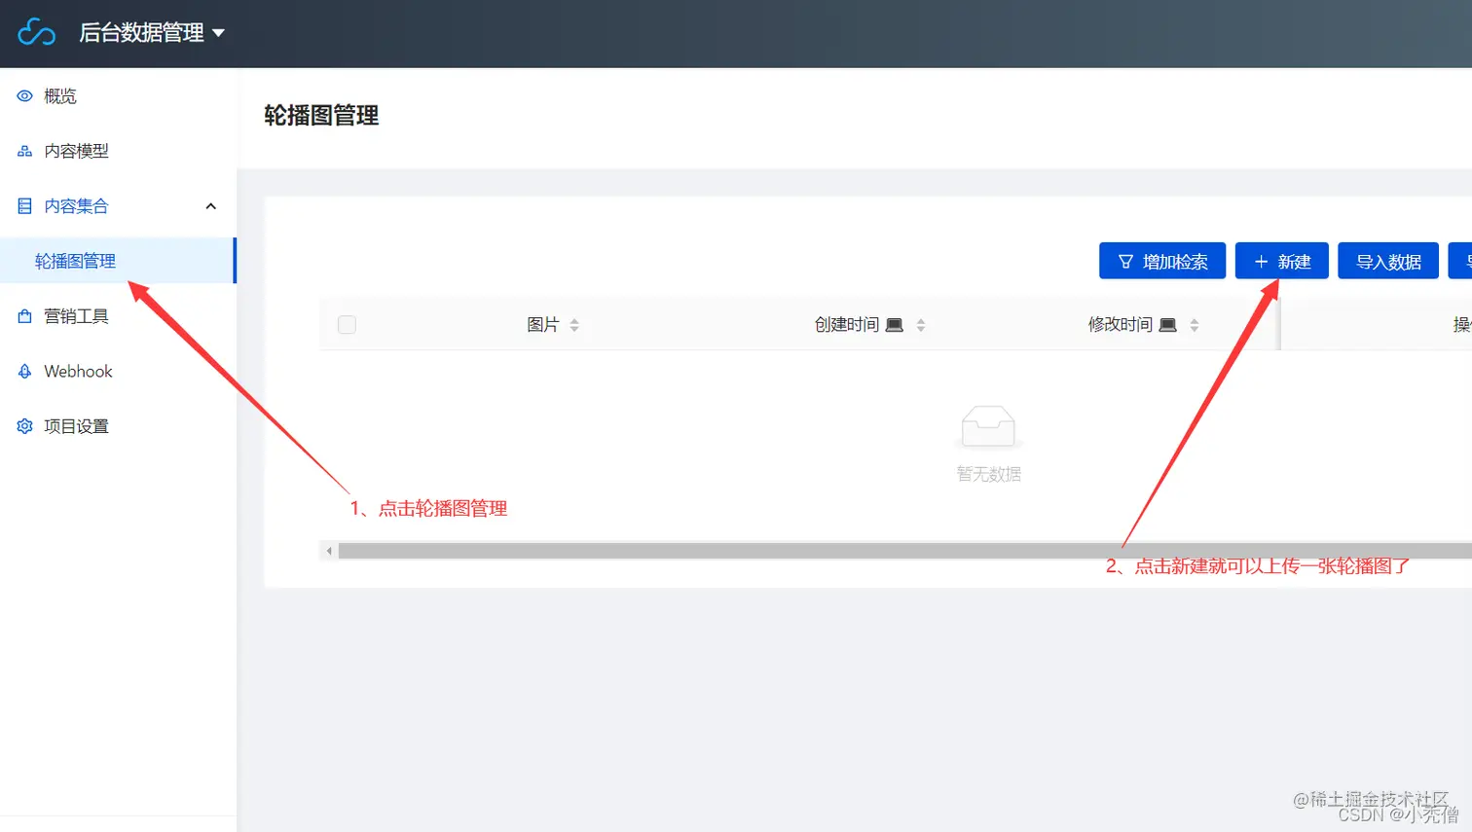
Task: Click the 暂无数据 empty-state graphic
Action: click(x=987, y=425)
